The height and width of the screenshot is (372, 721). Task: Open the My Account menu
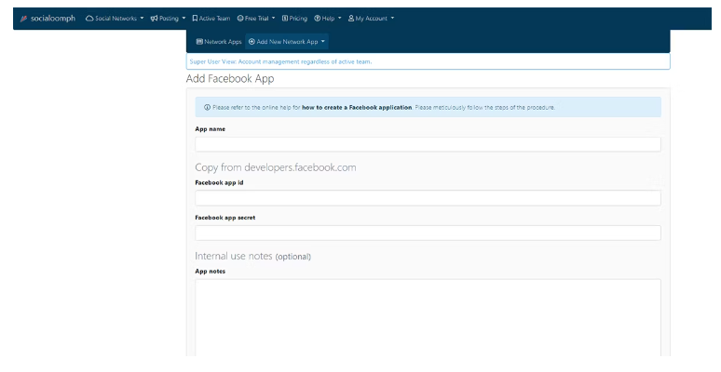tap(372, 19)
